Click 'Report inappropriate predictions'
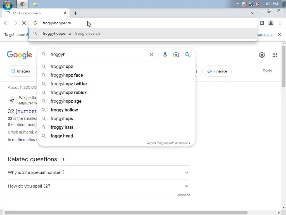Viewport: 286px width, 215px height. [168, 143]
